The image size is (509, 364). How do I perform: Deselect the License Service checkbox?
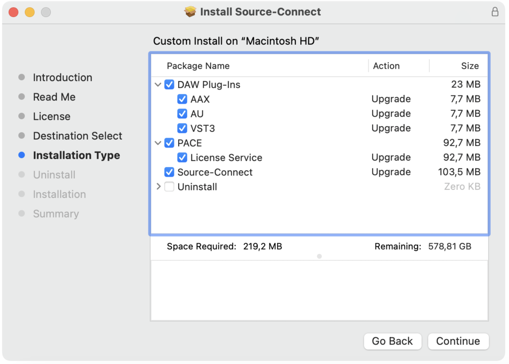182,158
